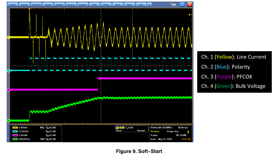
Task: Click the falling edge slope icon
Action: [126, 128]
